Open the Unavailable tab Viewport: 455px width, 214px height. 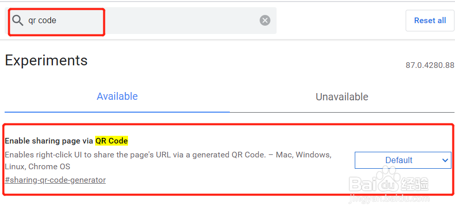point(342,97)
